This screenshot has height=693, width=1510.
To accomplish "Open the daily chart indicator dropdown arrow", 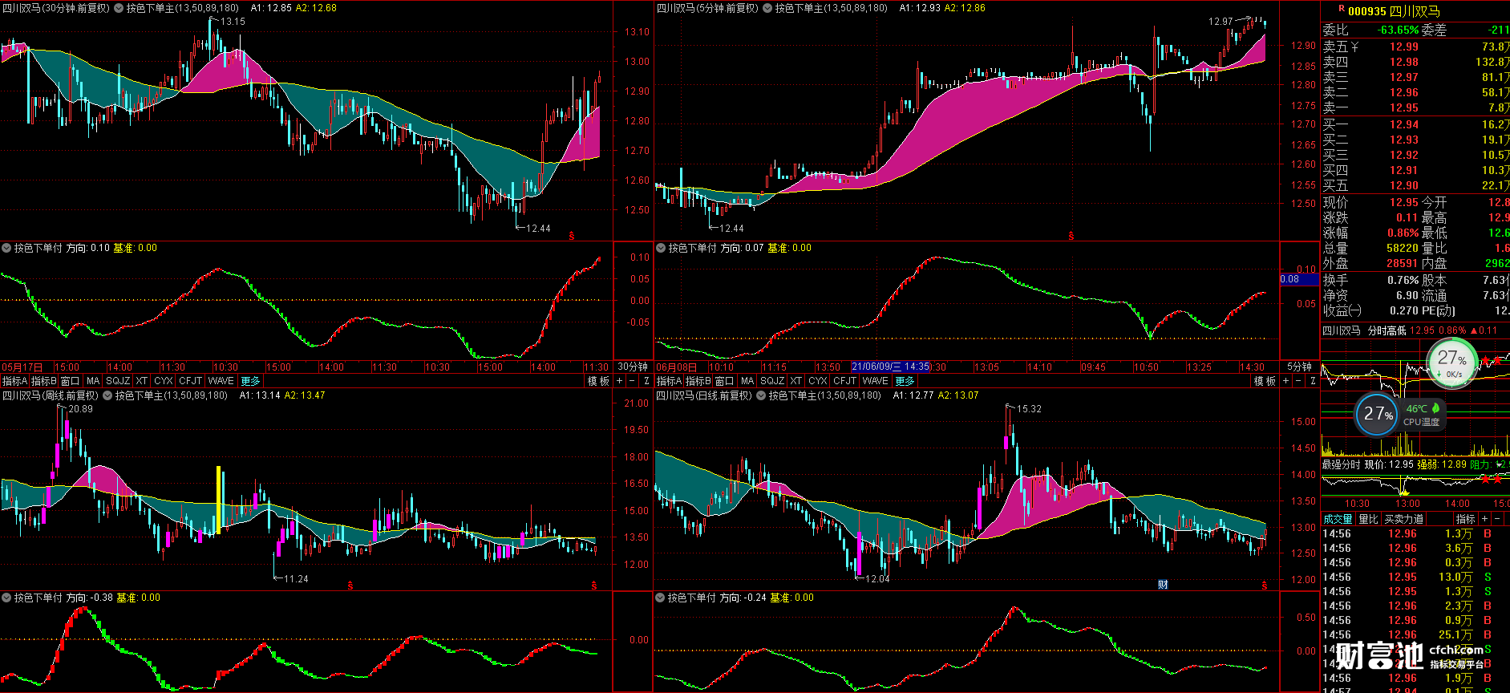I will [x=761, y=395].
